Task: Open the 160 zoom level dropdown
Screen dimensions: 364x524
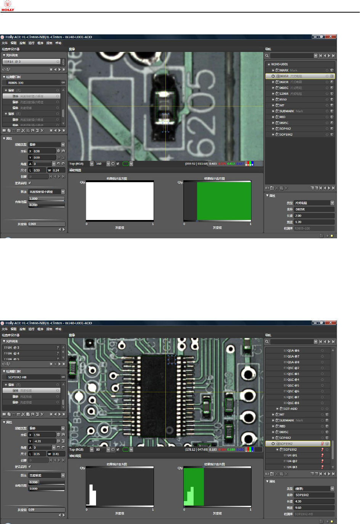Action: (108, 164)
